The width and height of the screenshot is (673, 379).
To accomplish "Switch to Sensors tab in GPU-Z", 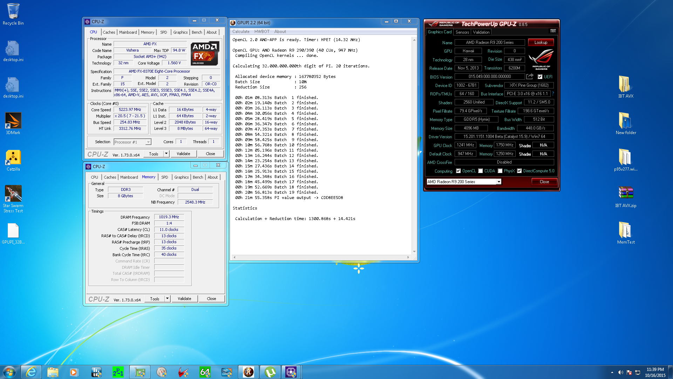I will (462, 32).
